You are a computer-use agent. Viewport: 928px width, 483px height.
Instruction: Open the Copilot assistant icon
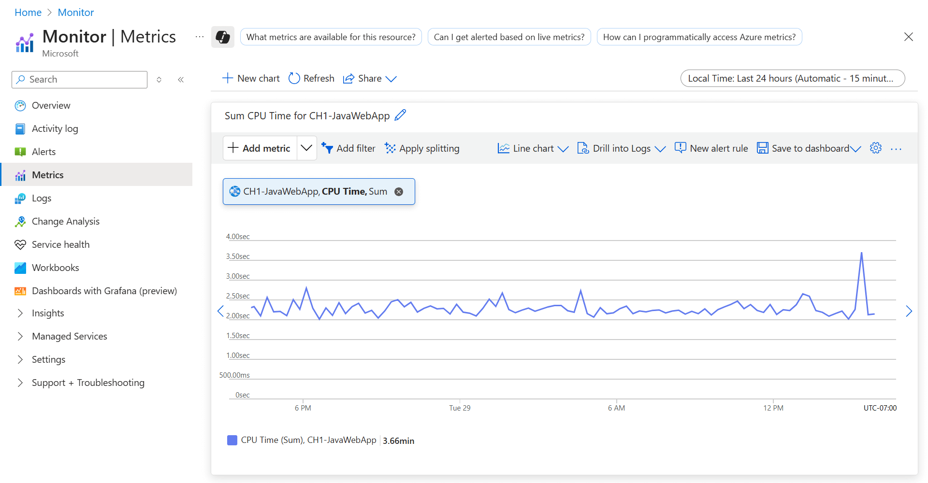click(x=223, y=37)
